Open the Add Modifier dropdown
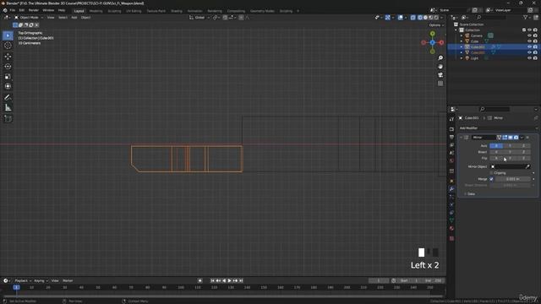The width and height of the screenshot is (541, 304). coord(498,128)
